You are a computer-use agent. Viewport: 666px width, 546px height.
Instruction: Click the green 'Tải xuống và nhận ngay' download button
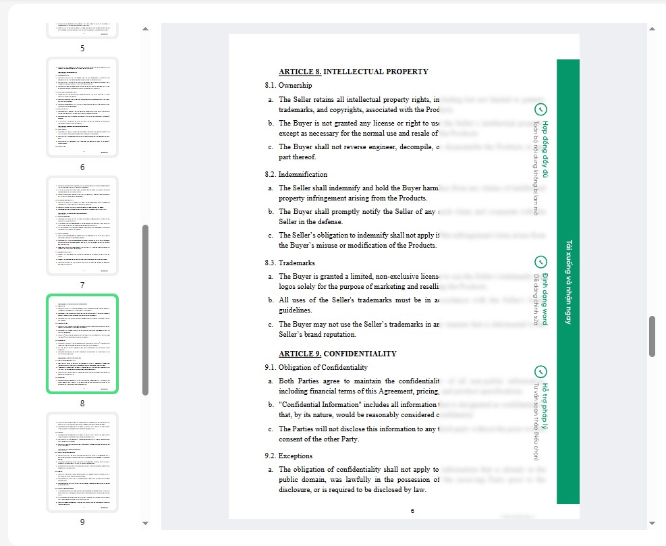tap(568, 281)
